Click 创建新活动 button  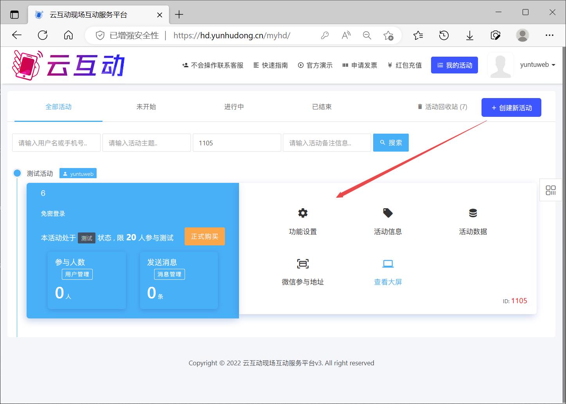click(x=511, y=107)
